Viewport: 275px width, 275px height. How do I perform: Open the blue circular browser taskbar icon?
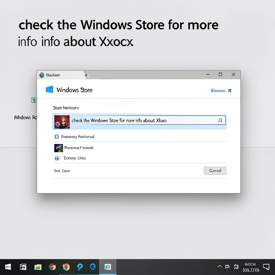pos(93,267)
